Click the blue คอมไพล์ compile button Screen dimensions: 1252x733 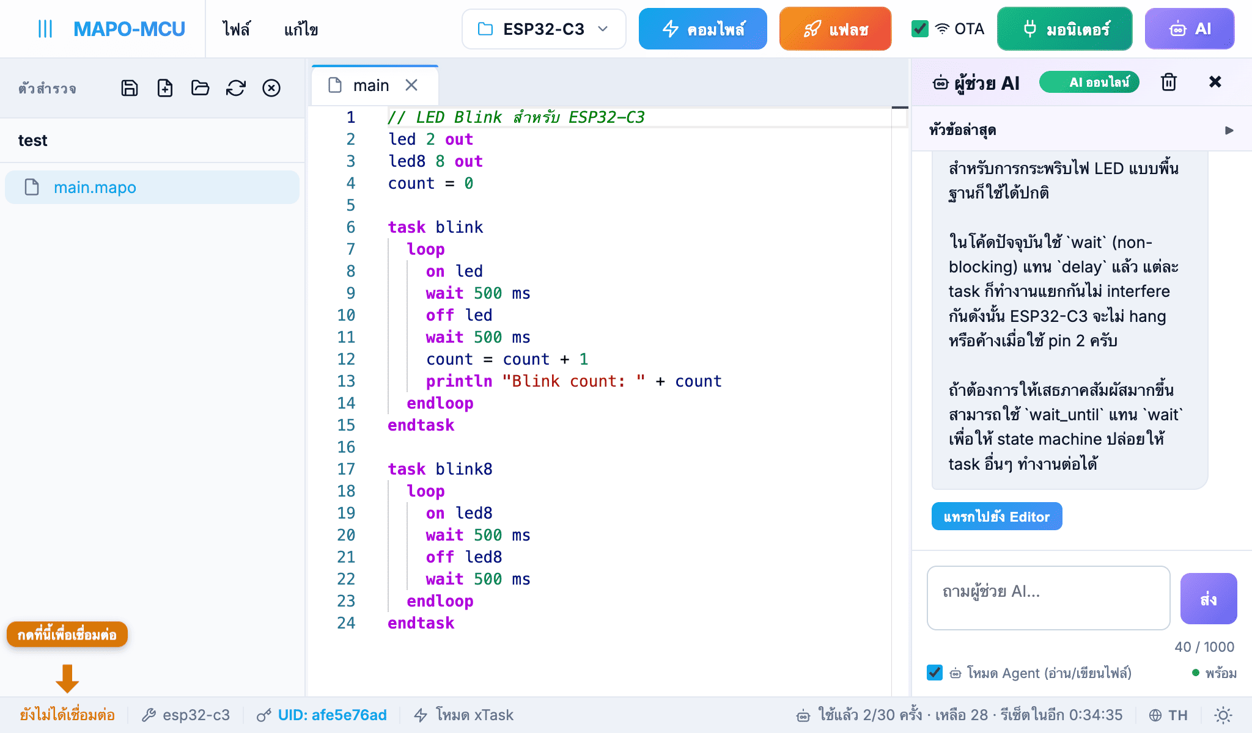point(703,29)
